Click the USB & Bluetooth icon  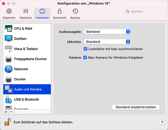coord(8,99)
